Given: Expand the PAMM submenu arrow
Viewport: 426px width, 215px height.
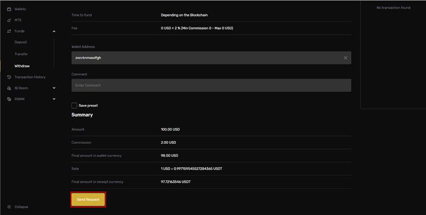Looking at the screenshot, I should click(54, 99).
